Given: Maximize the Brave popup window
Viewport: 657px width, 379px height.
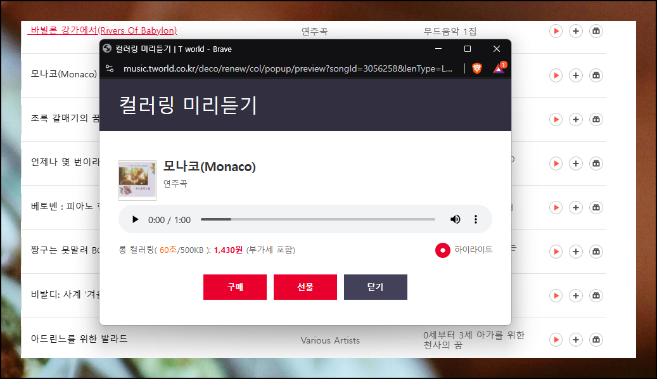Looking at the screenshot, I should (x=468, y=49).
